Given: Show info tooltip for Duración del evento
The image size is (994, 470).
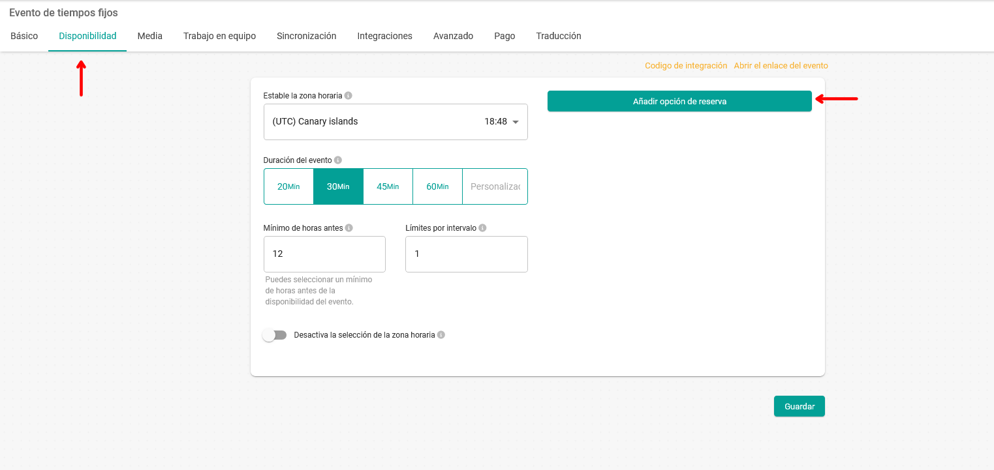Looking at the screenshot, I should (338, 160).
